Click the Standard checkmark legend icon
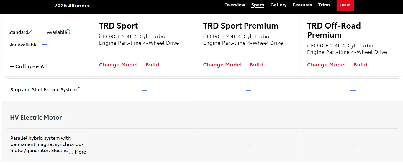 [30, 32]
